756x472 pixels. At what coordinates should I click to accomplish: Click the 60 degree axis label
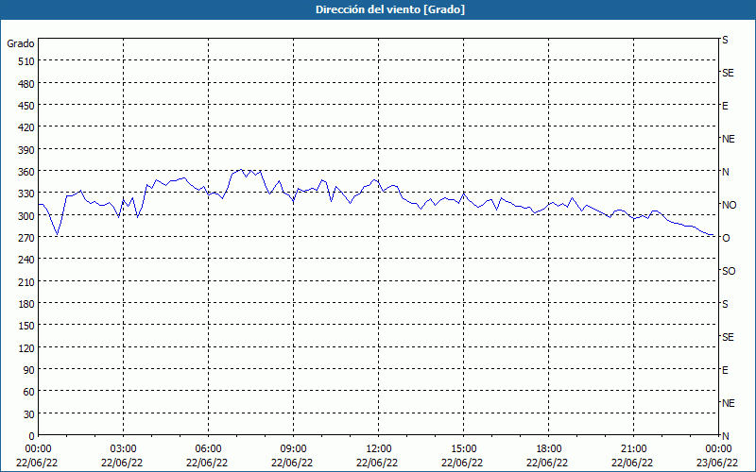(x=29, y=392)
